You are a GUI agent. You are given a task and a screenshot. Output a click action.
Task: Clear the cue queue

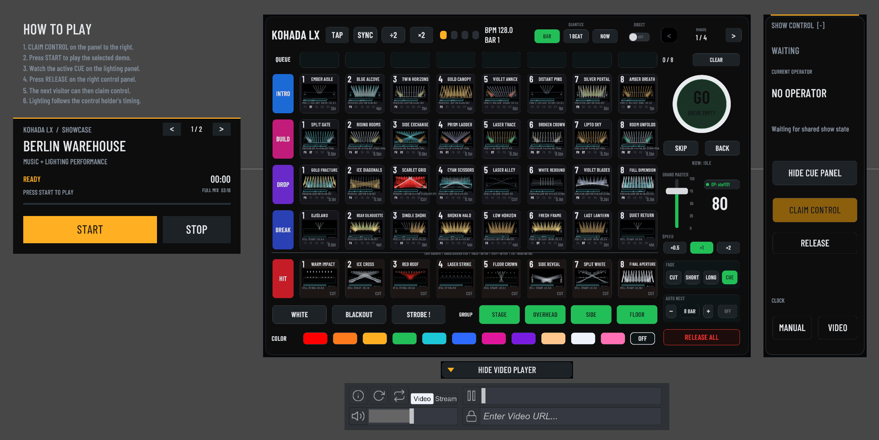coord(716,60)
